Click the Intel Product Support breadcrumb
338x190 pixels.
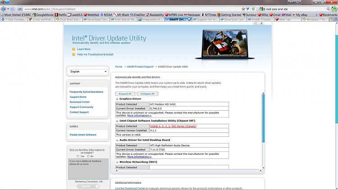[140, 67]
